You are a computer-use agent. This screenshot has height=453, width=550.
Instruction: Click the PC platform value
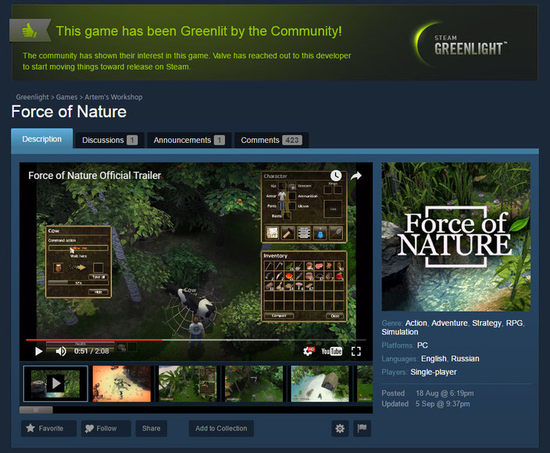(x=423, y=345)
